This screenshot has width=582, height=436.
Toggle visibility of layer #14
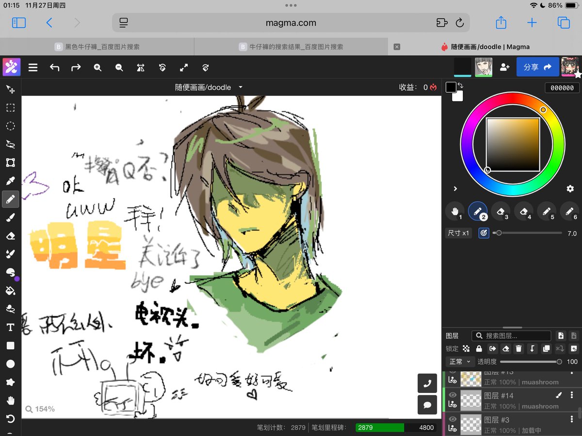(x=453, y=395)
